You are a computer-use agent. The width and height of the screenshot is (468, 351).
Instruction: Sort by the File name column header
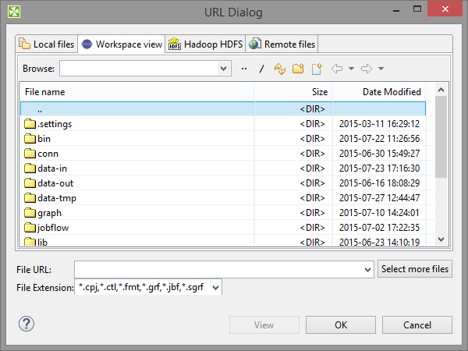pos(137,92)
